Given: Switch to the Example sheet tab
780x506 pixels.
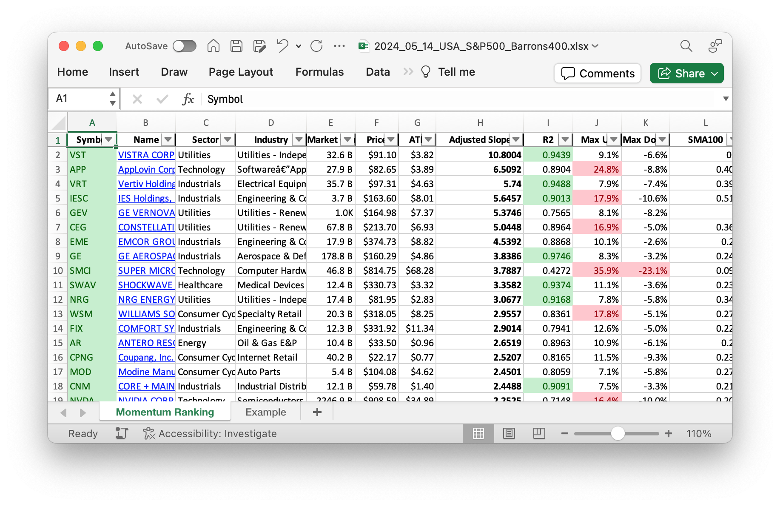Looking at the screenshot, I should [265, 412].
